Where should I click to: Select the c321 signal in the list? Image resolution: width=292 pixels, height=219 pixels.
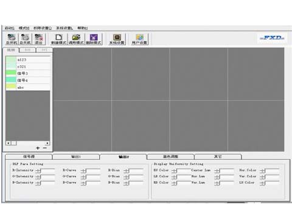click(28, 67)
